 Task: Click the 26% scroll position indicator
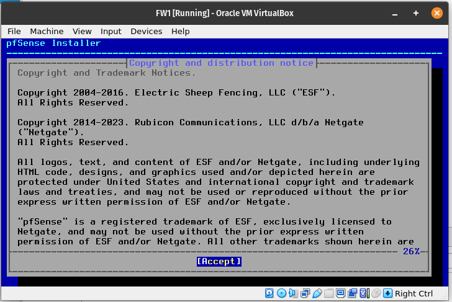pos(412,251)
